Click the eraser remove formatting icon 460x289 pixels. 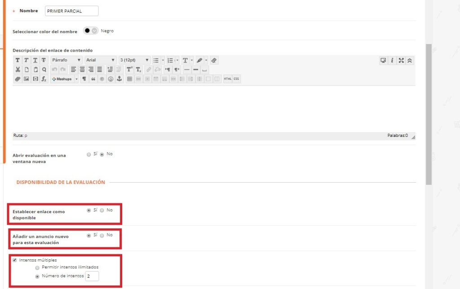click(214, 60)
